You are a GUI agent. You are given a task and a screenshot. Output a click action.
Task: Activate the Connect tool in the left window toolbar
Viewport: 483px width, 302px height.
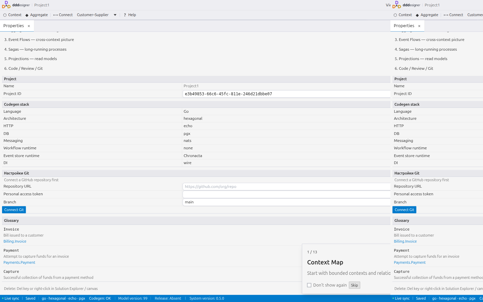63,15
